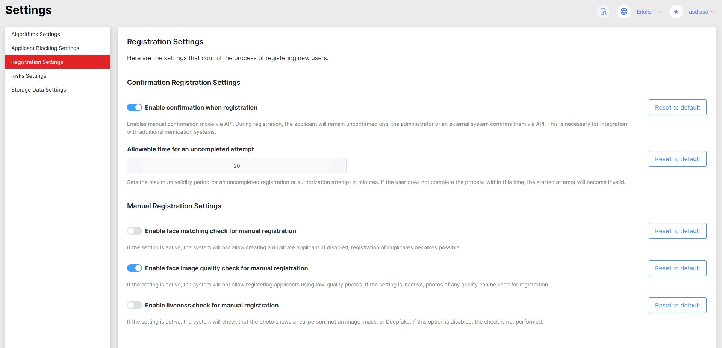Go to Applicant Blocking Settings
722x348 pixels.
click(x=45, y=48)
